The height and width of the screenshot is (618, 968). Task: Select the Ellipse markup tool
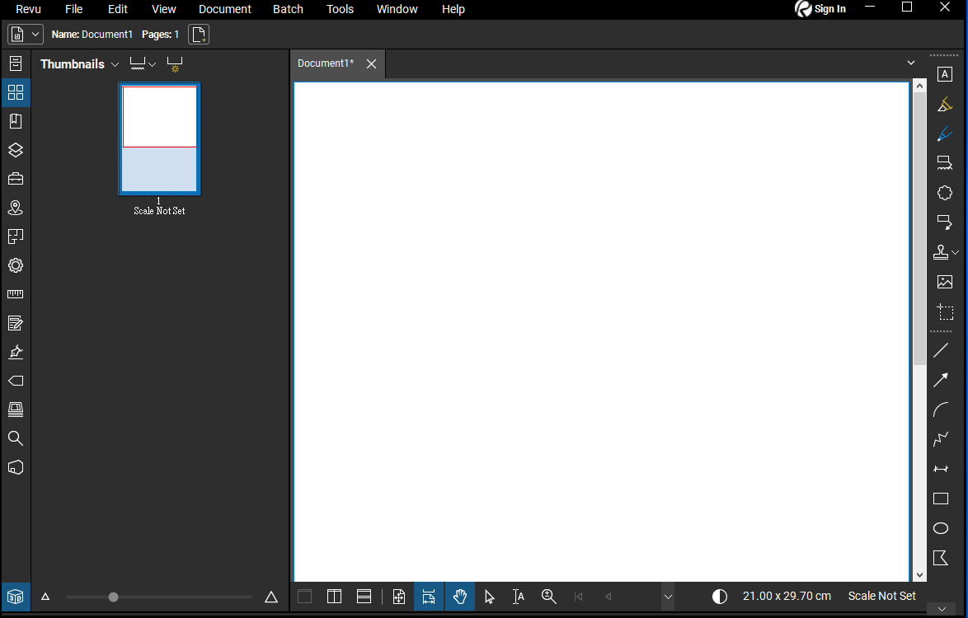pos(941,528)
